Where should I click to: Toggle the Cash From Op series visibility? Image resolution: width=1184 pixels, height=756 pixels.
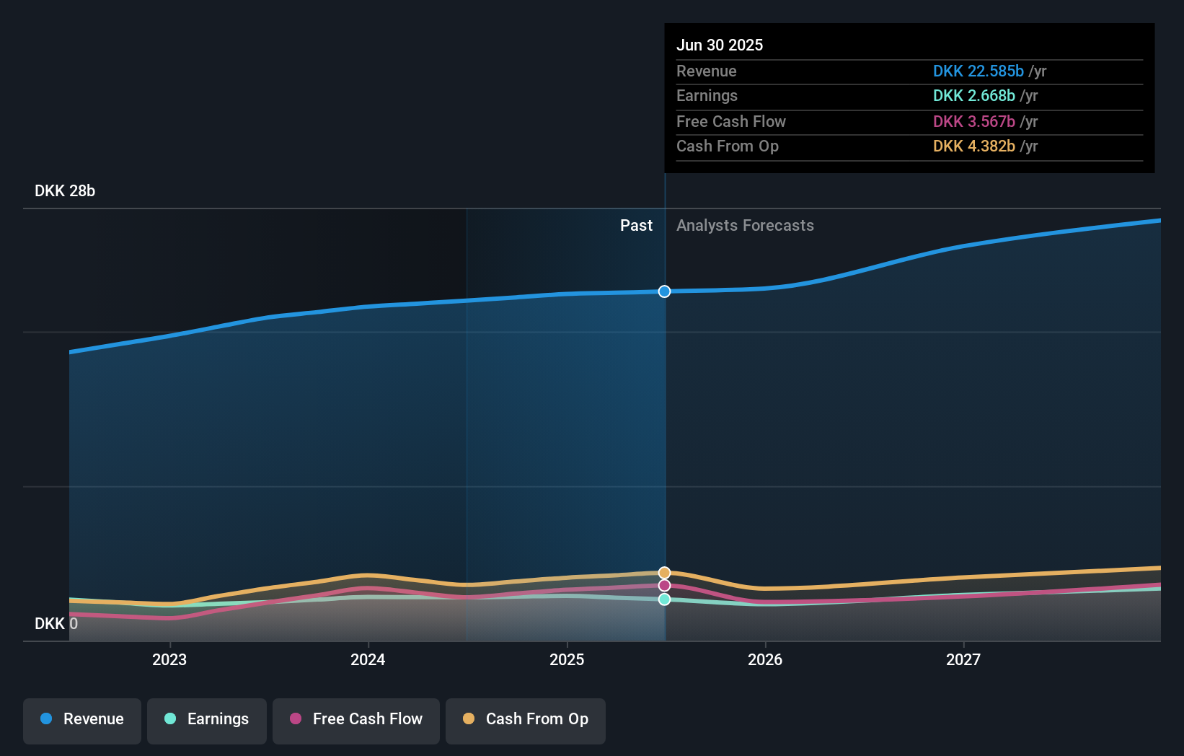526,719
